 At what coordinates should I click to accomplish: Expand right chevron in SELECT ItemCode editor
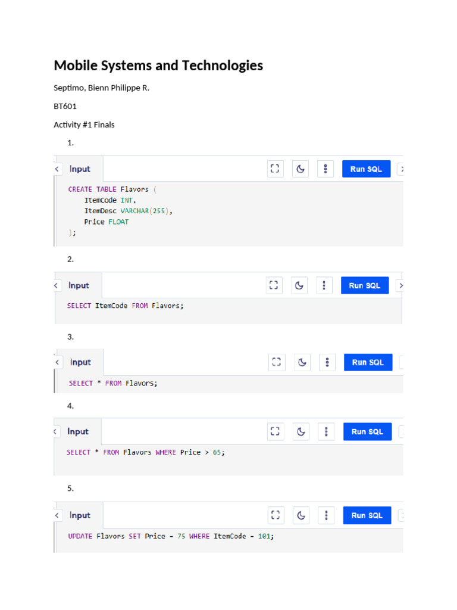pyautogui.click(x=399, y=285)
